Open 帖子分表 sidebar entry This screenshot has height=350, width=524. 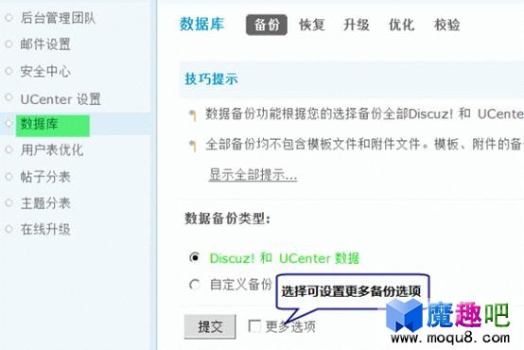45,177
